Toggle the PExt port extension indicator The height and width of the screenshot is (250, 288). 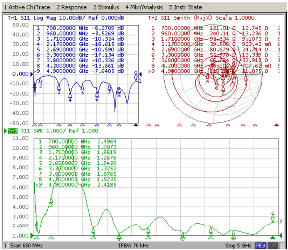(x=260, y=245)
